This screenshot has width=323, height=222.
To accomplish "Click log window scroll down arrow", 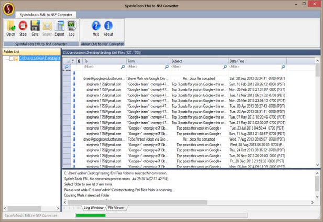I will 317,197.
